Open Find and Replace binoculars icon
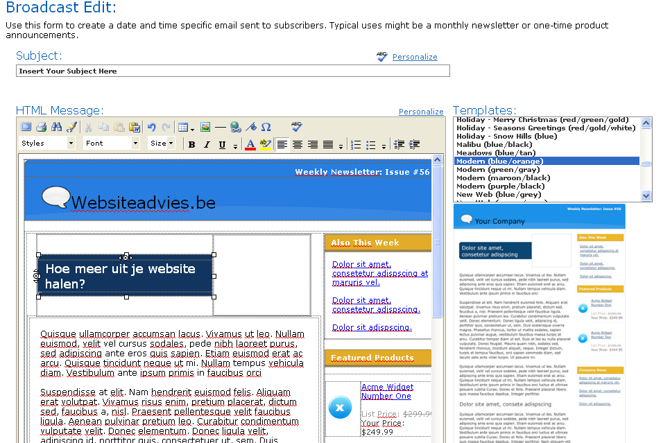Viewport: 670px width, 443px height. coord(56,127)
